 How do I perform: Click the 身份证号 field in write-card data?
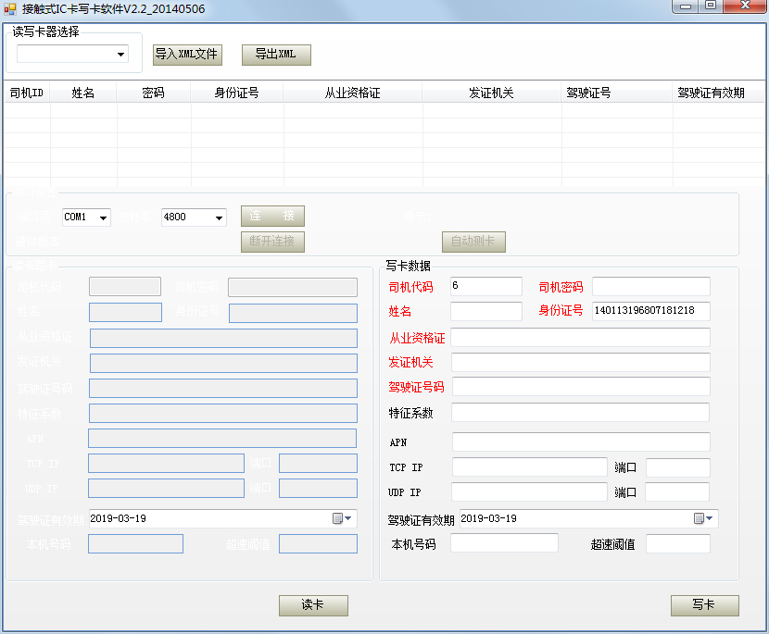click(650, 312)
